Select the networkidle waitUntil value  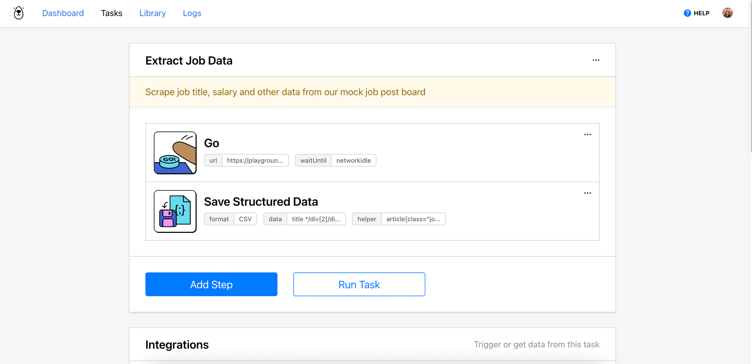pos(353,160)
